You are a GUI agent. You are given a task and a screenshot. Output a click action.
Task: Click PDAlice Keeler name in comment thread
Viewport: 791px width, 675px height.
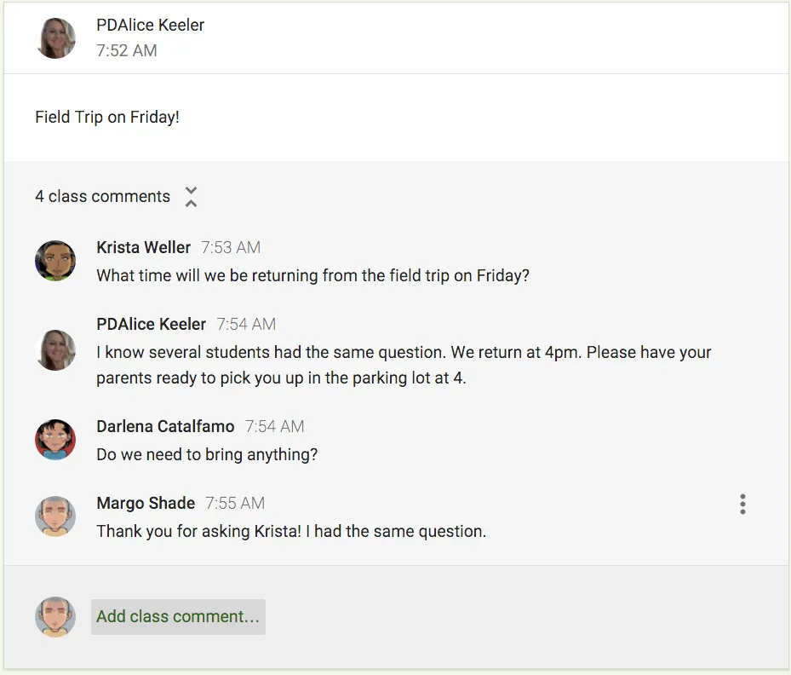tap(151, 325)
